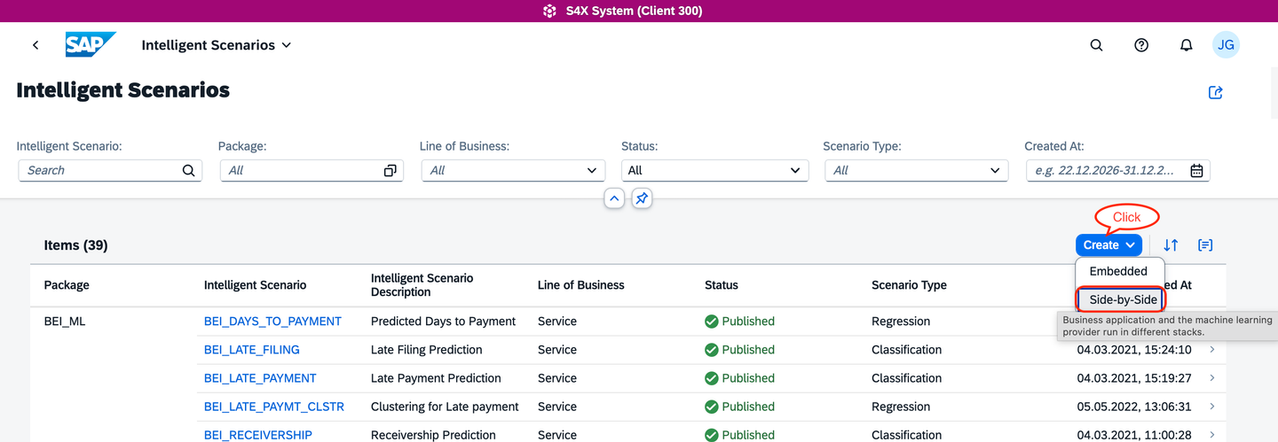Viewport: 1278px width, 442px height.
Task: Navigate into BEI_LATE_PAYMENT row via arrow
Action: click(x=1212, y=378)
